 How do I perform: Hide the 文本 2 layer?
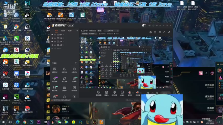click(52, 38)
